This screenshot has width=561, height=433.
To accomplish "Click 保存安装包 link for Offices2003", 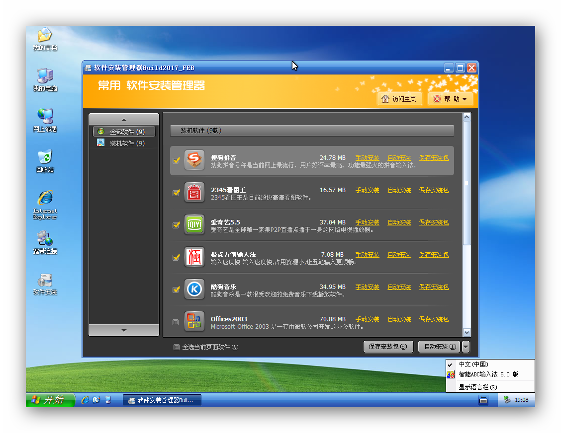I will 434,319.
